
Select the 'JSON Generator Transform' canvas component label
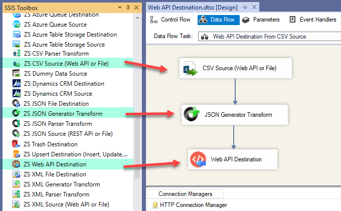point(238,114)
